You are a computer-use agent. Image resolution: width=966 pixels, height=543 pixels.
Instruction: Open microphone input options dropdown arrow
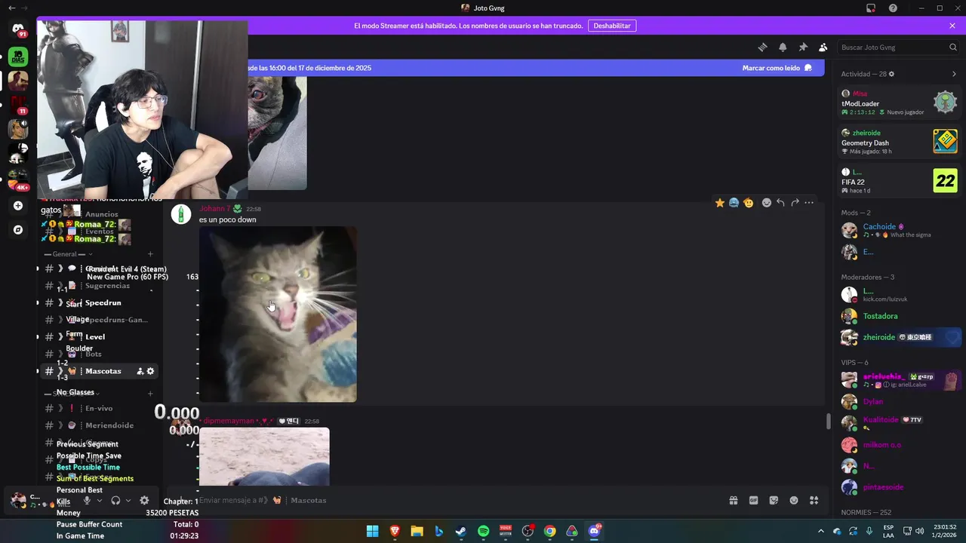(x=99, y=500)
